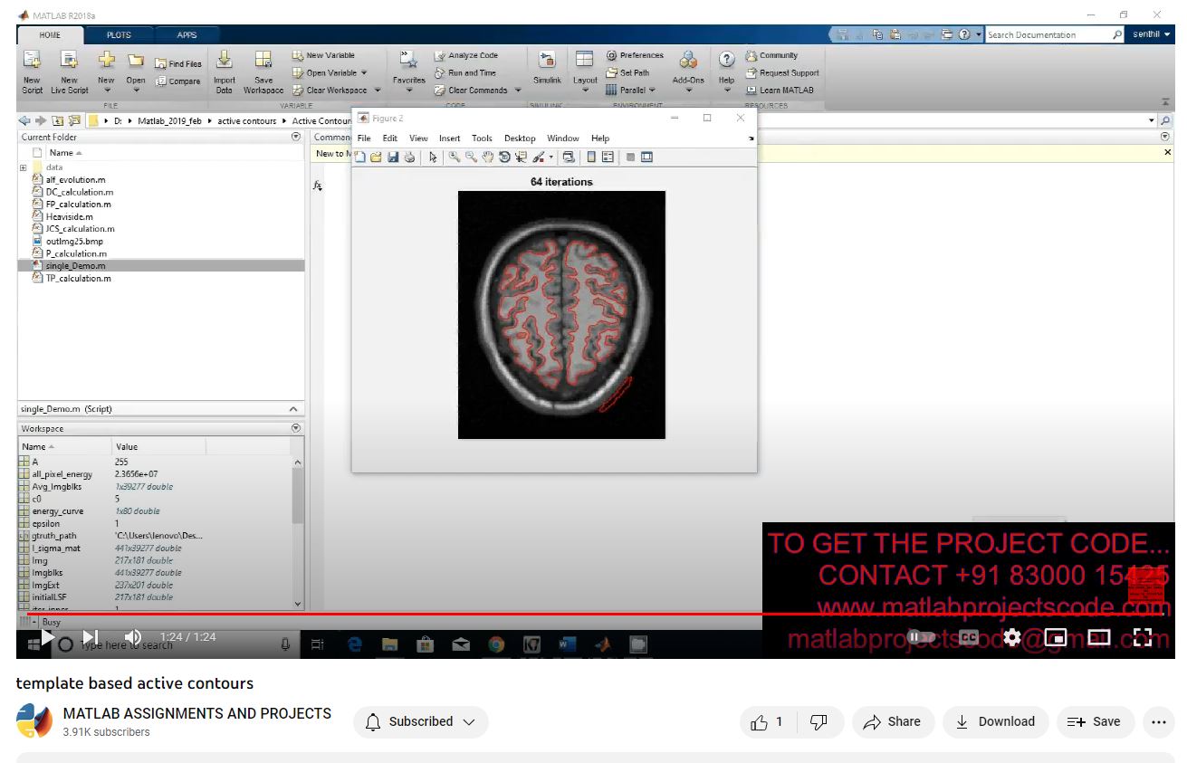Viewport: 1187px width, 763px height.
Task: Select the Zoom In tool in Figure 2
Action: (455, 157)
